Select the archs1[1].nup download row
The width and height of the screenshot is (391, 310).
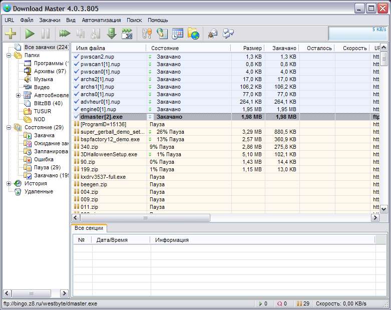pyautogui.click(x=226, y=87)
